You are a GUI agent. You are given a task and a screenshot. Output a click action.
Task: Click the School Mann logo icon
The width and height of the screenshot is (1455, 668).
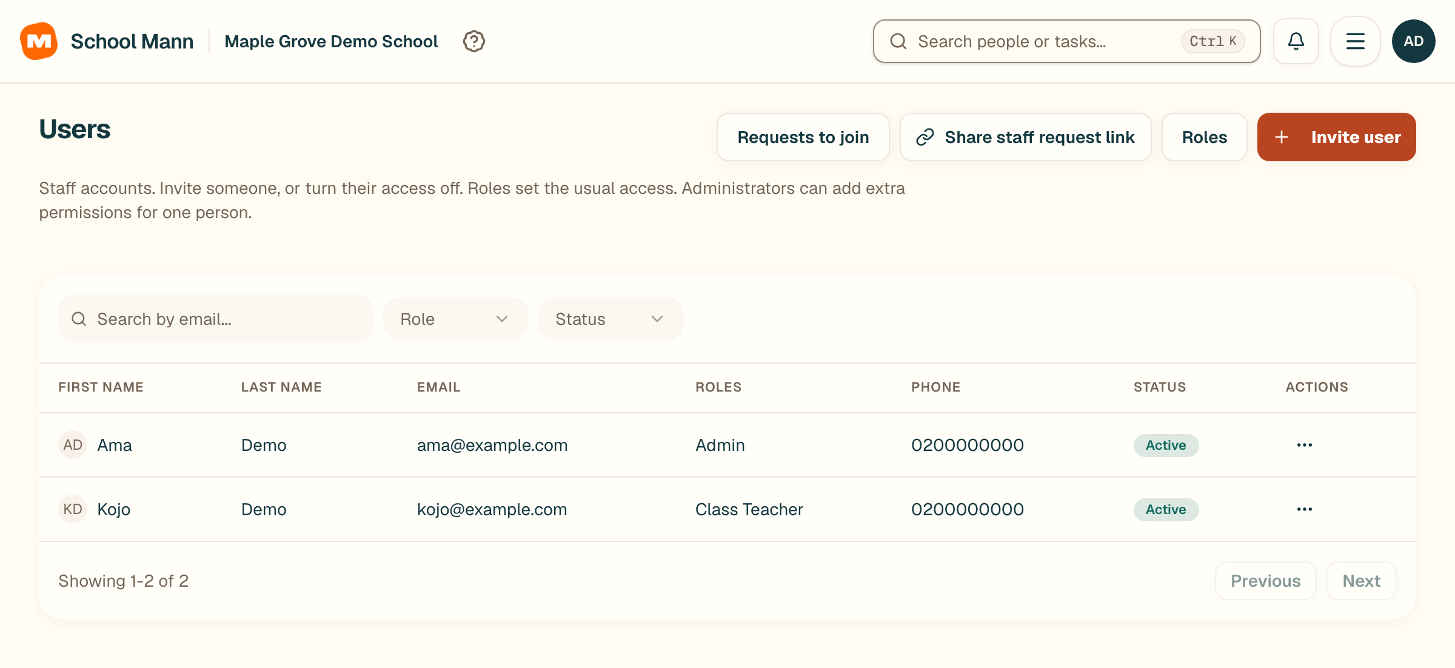39,41
